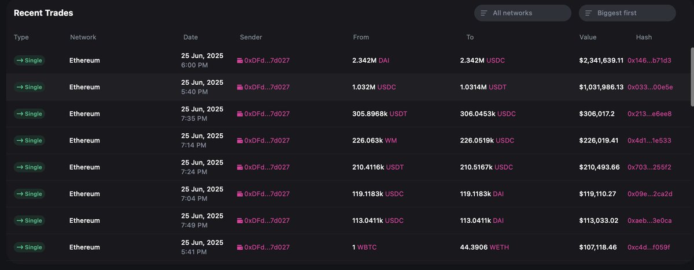The height and width of the screenshot is (270, 694).
Task: Open sender address in the 7:24 PM row
Action: (267, 167)
